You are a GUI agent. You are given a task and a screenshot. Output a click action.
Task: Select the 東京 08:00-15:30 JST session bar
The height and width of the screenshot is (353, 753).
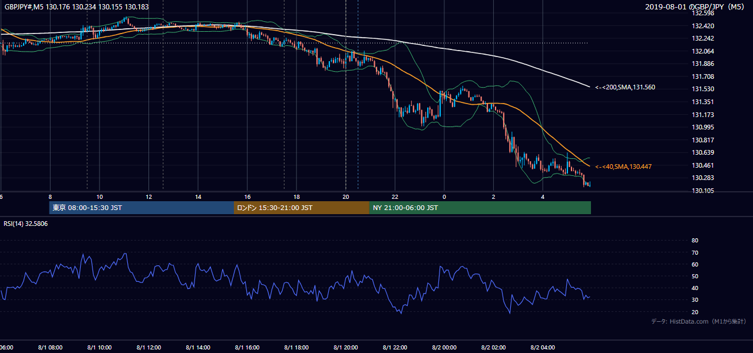point(141,208)
